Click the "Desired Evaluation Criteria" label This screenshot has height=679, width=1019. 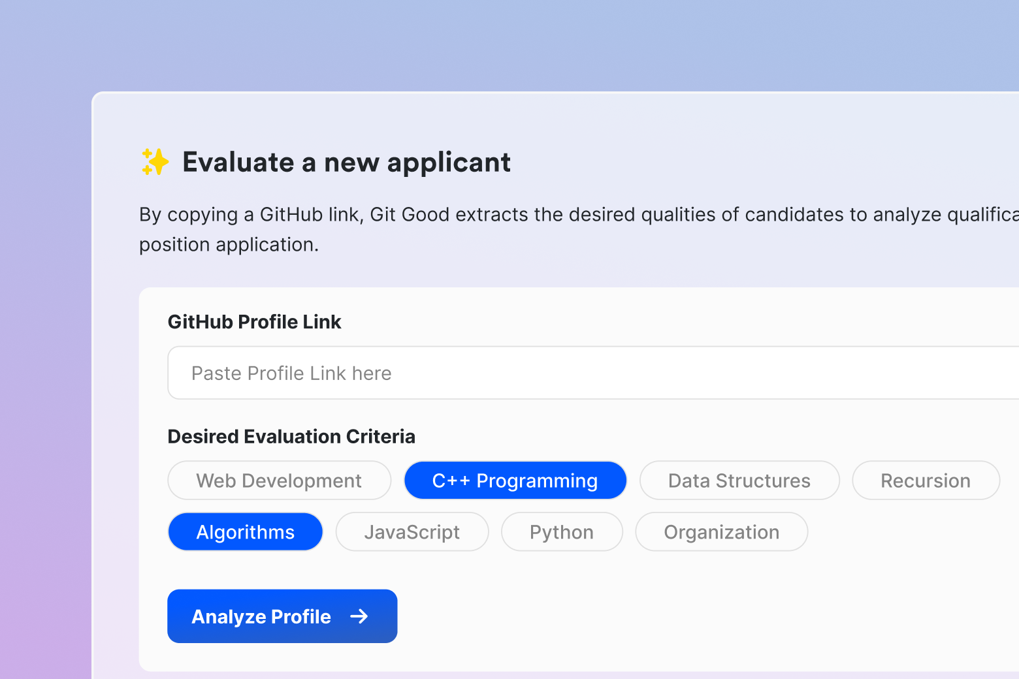click(x=291, y=436)
